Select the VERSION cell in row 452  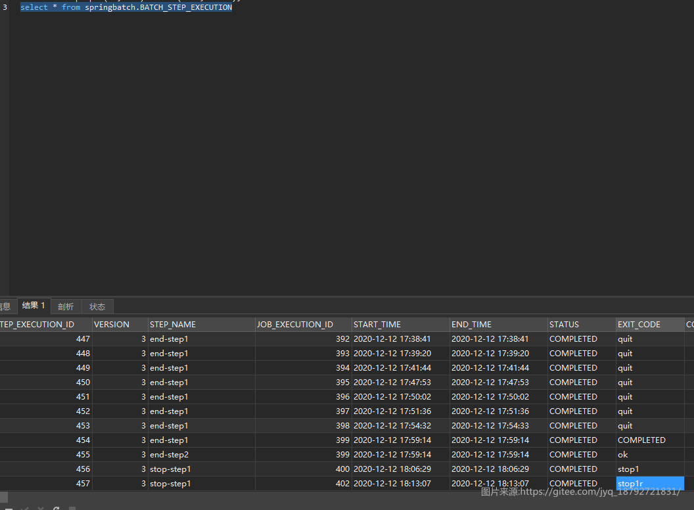point(120,411)
